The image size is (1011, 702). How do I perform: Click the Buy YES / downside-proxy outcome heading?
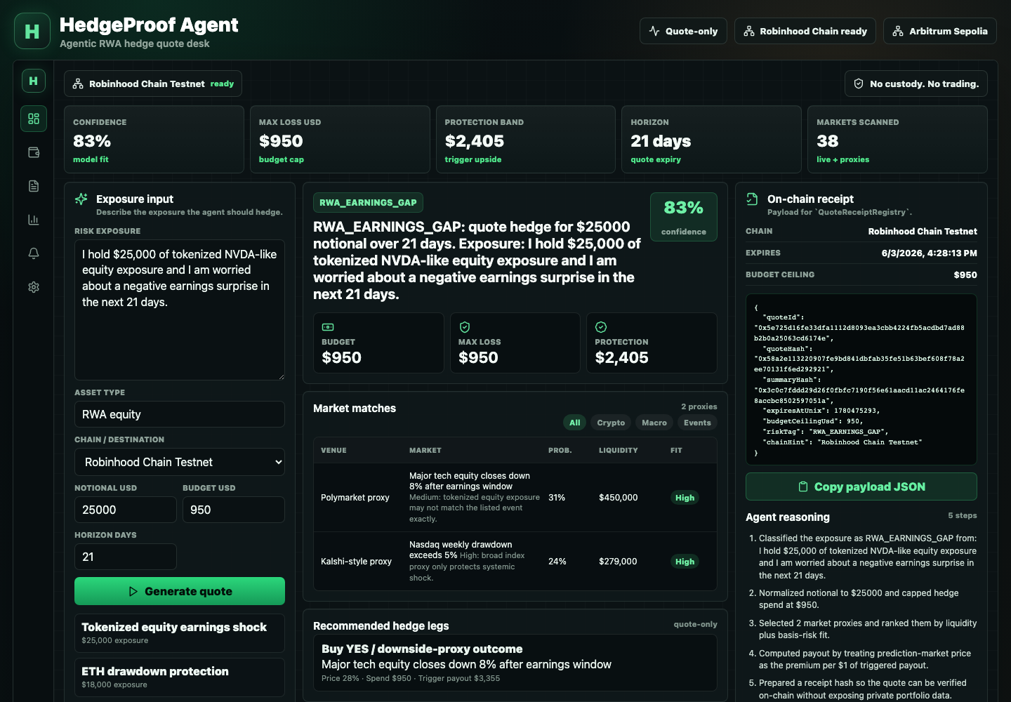[422, 649]
